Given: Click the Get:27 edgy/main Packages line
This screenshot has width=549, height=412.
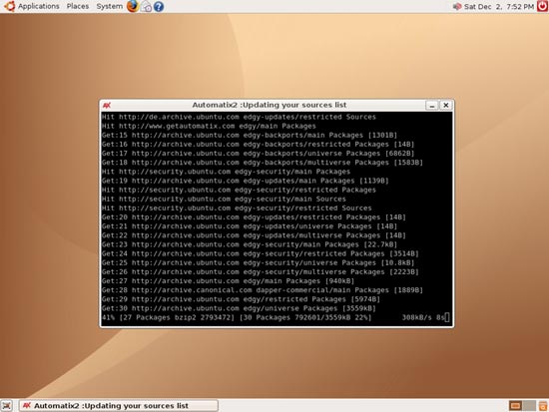Looking at the screenshot, I should pos(228,280).
